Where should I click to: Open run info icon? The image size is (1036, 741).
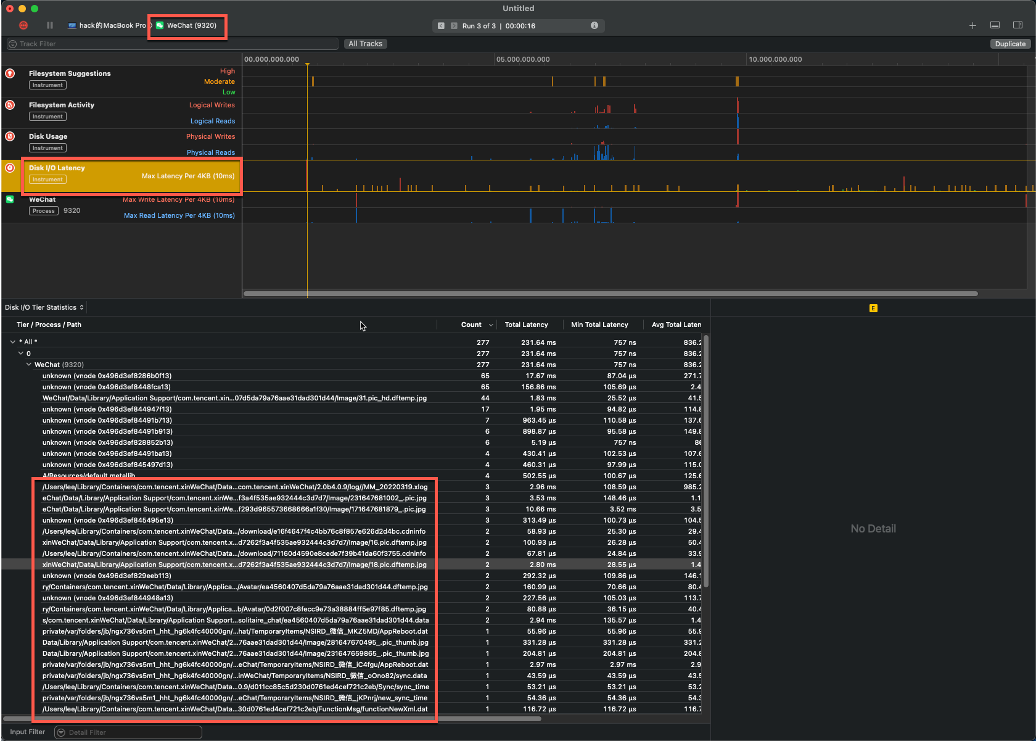(x=594, y=25)
